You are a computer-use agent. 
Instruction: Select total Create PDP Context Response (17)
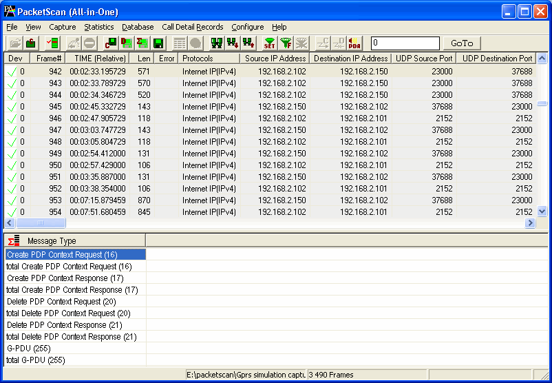75,289
